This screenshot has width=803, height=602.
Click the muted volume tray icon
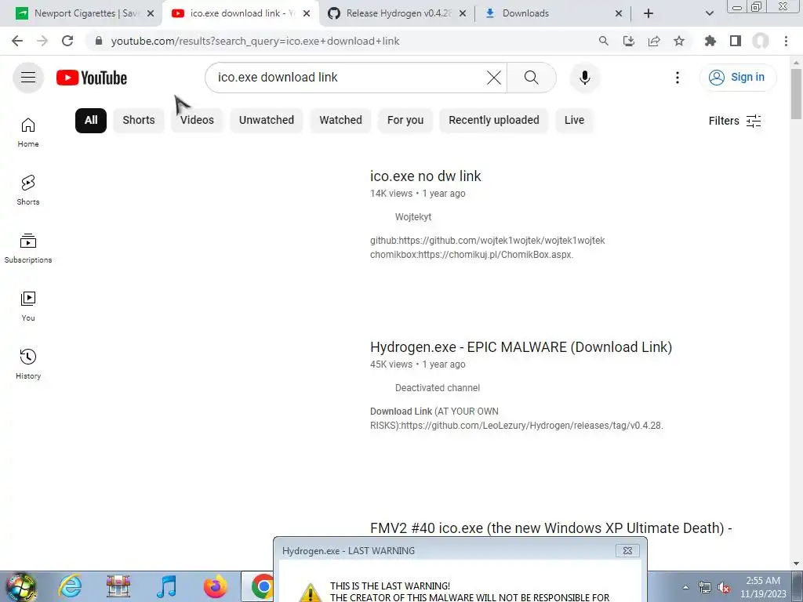pos(724,588)
